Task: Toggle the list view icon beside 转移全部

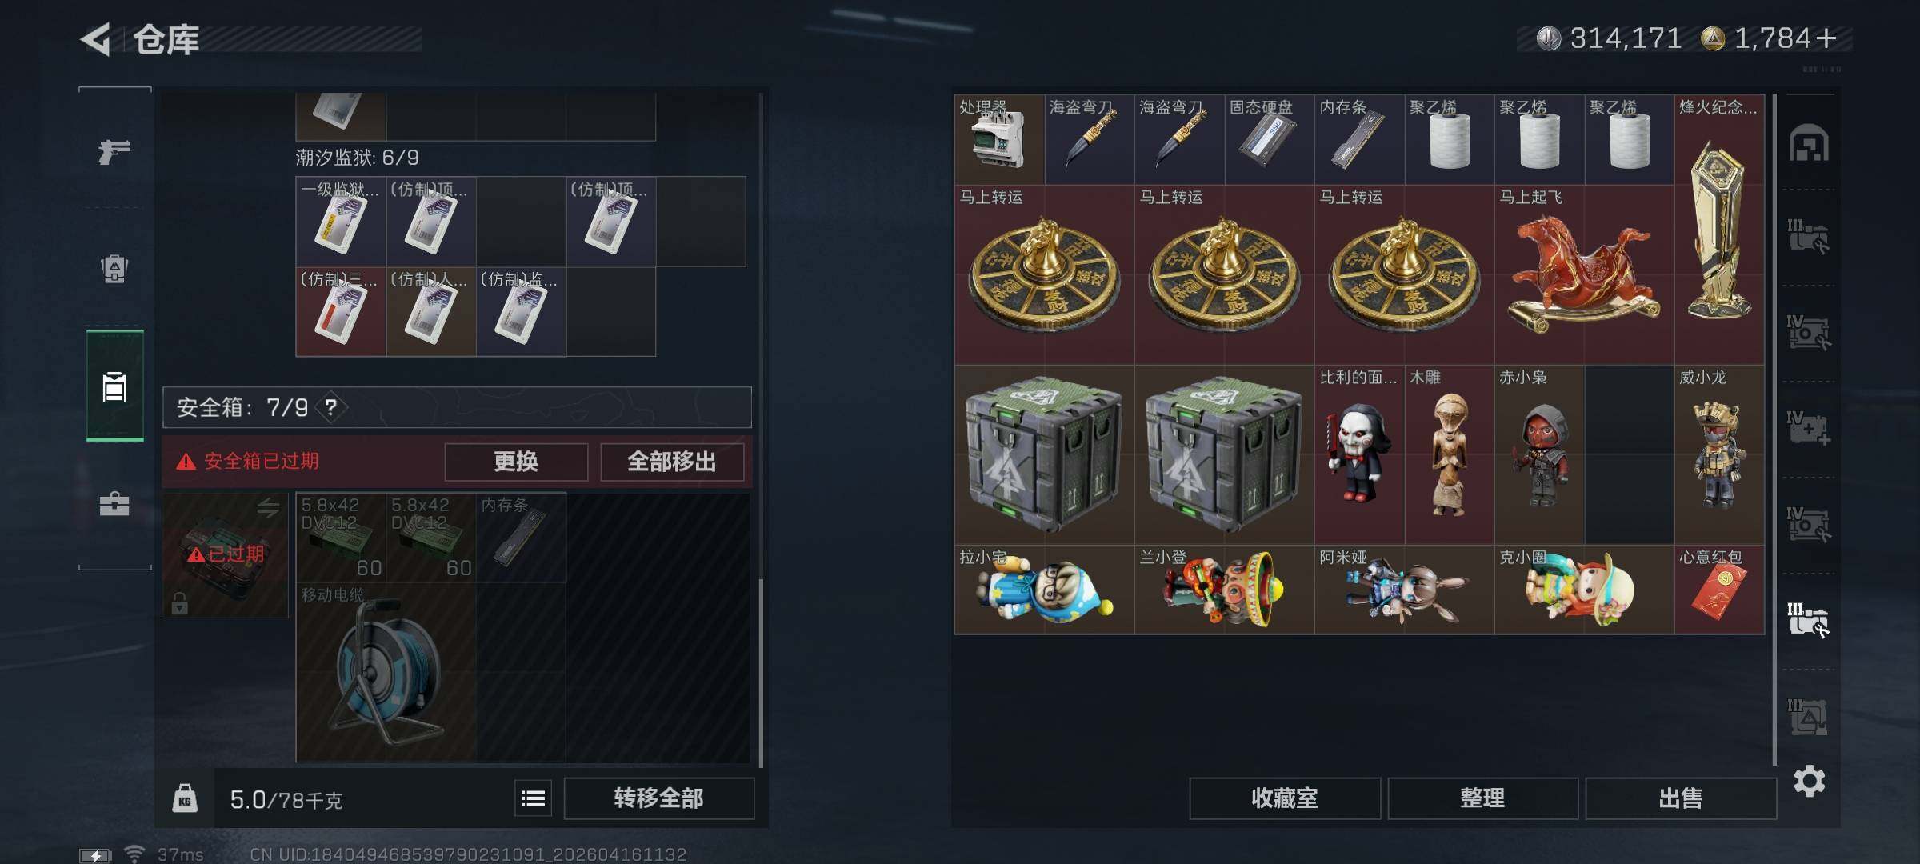Action: pyautogui.click(x=533, y=798)
